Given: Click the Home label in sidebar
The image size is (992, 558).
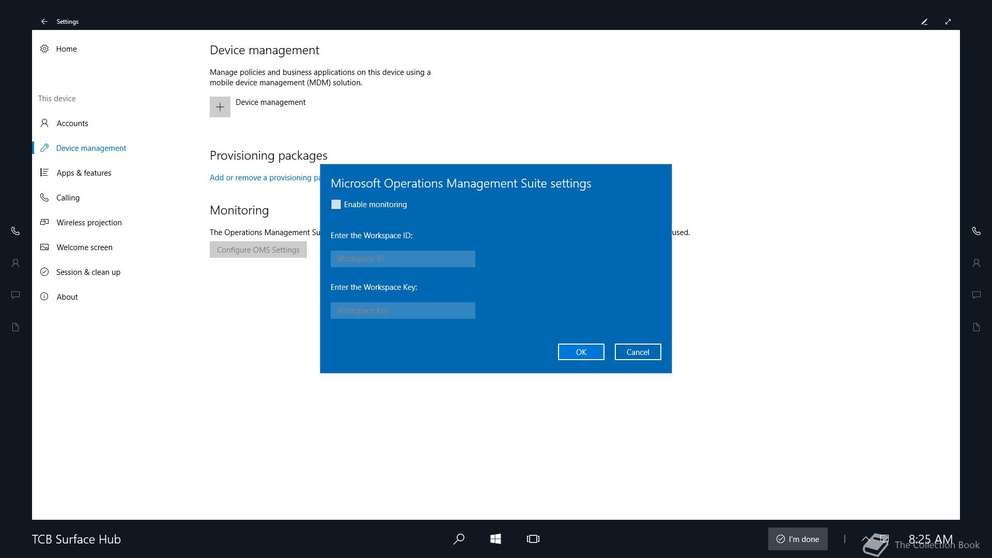Looking at the screenshot, I should [67, 49].
